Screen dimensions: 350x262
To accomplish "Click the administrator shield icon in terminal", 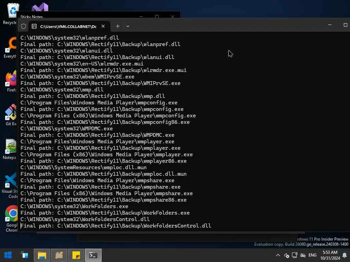I will (24, 26).
